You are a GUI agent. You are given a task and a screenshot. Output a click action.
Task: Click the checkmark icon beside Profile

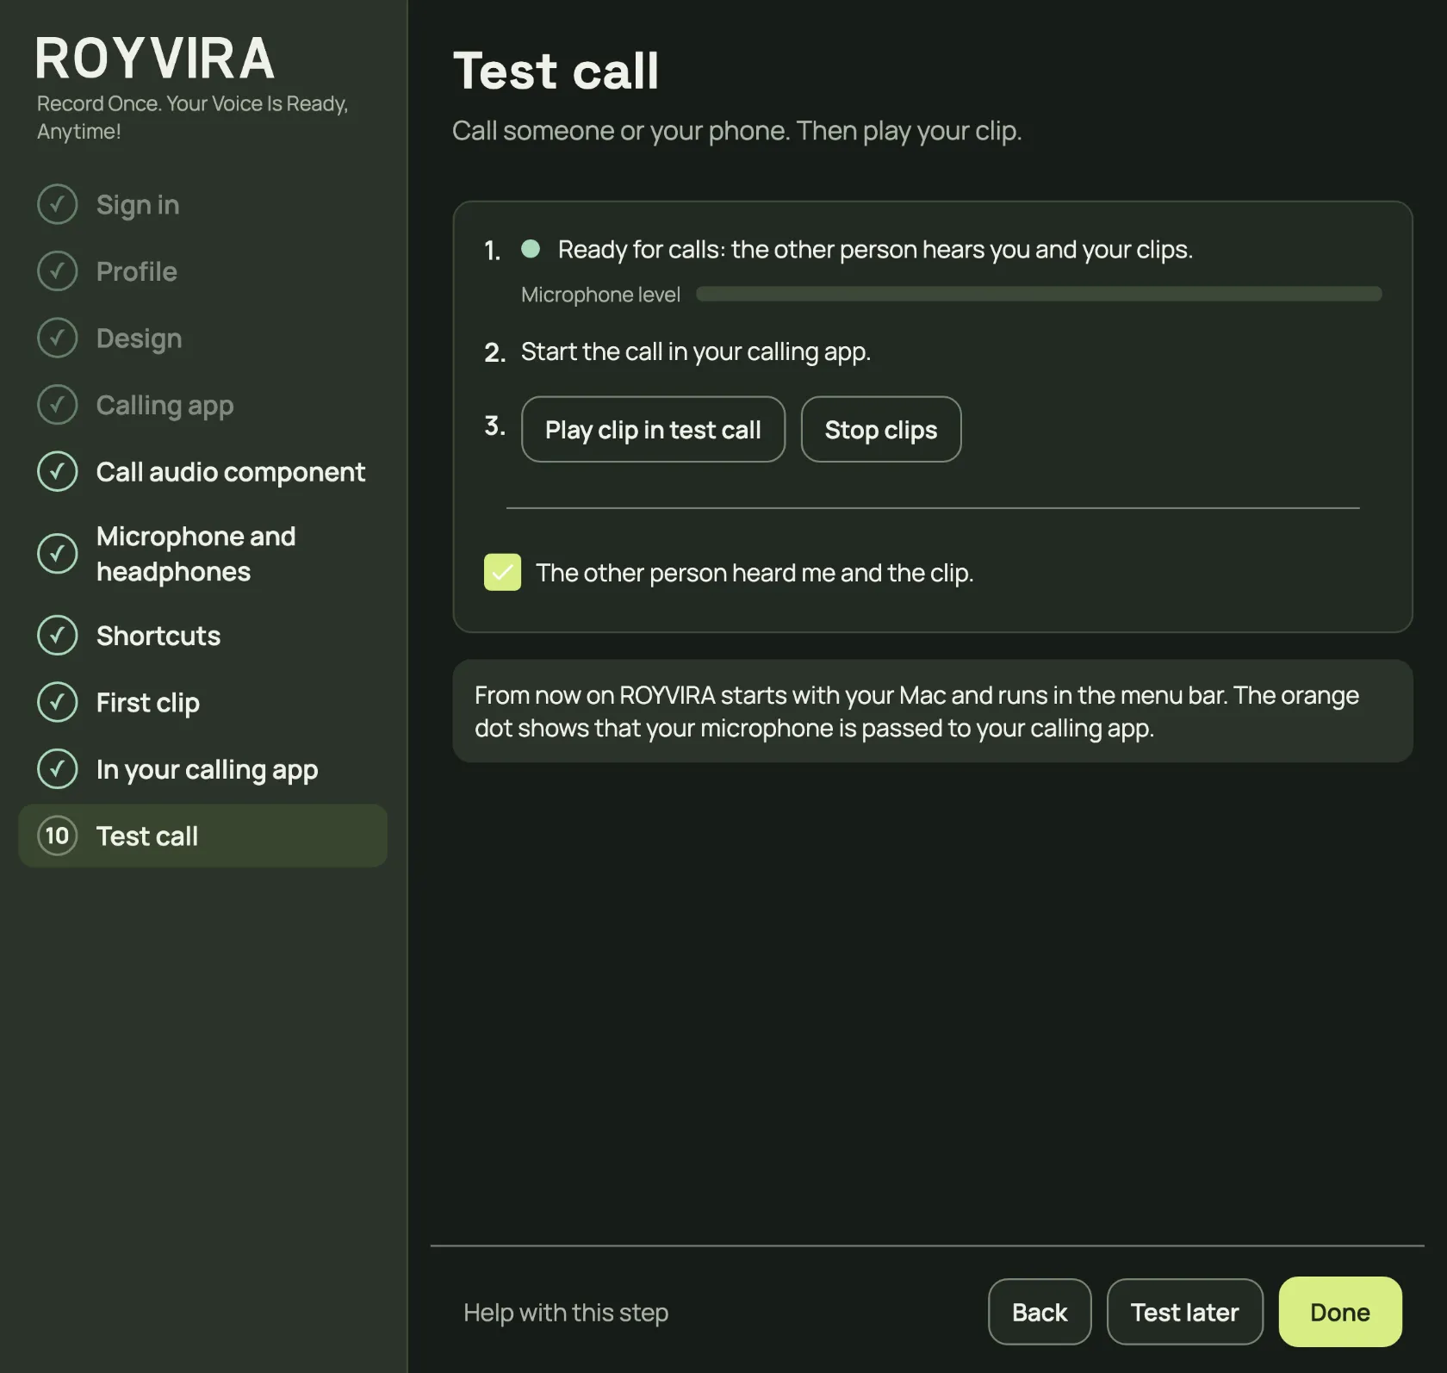pyautogui.click(x=58, y=271)
